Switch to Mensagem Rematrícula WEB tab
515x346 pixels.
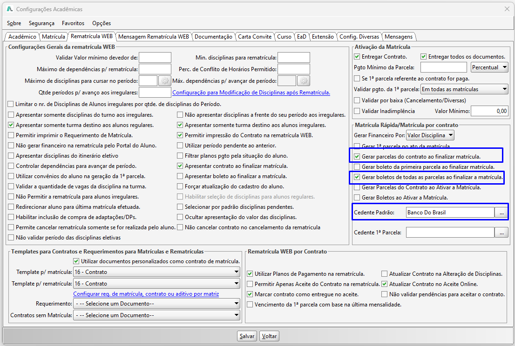(x=153, y=37)
